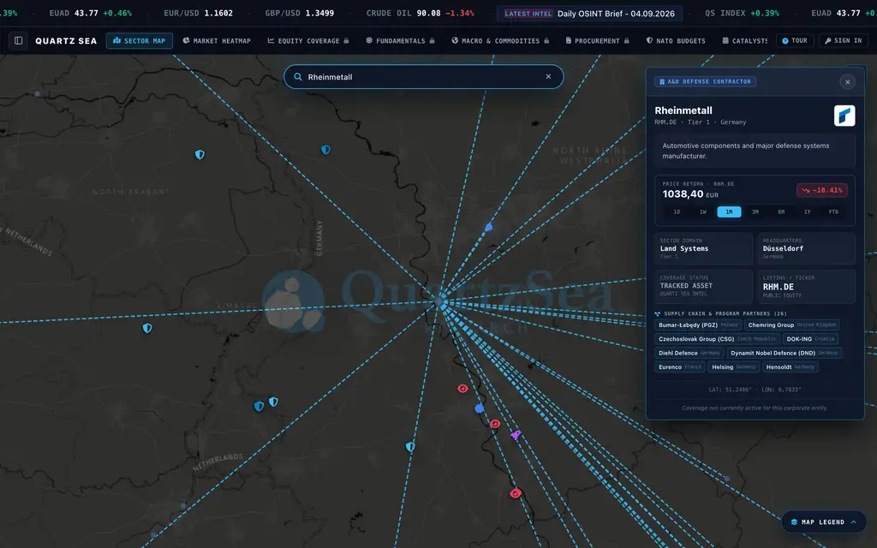This screenshot has width=877, height=548.
Task: Click the CRUDE OIL ticker value
Action: [428, 13]
